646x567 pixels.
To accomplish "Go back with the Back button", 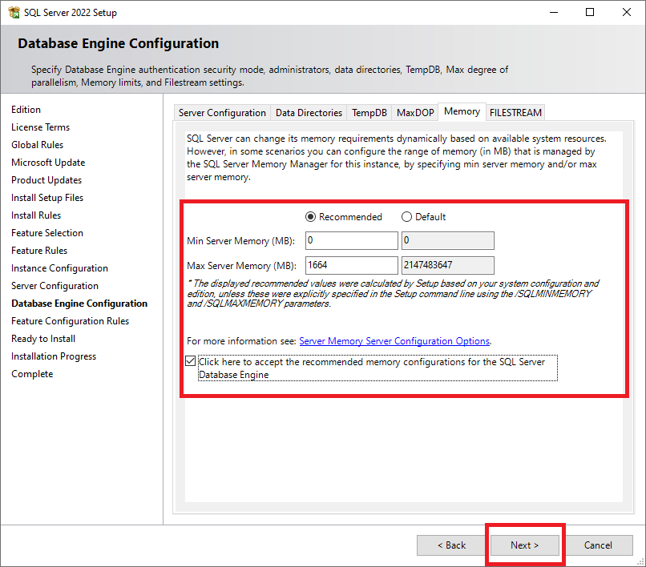I will coord(451,545).
